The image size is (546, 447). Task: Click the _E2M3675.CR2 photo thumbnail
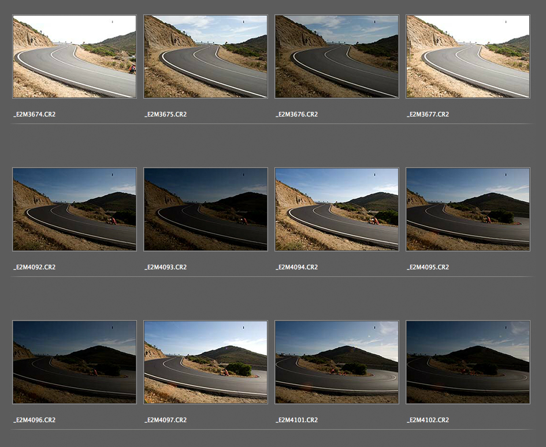coord(206,57)
